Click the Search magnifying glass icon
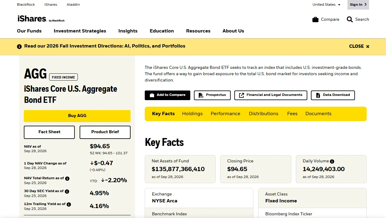386x218 pixels. (x=350, y=20)
